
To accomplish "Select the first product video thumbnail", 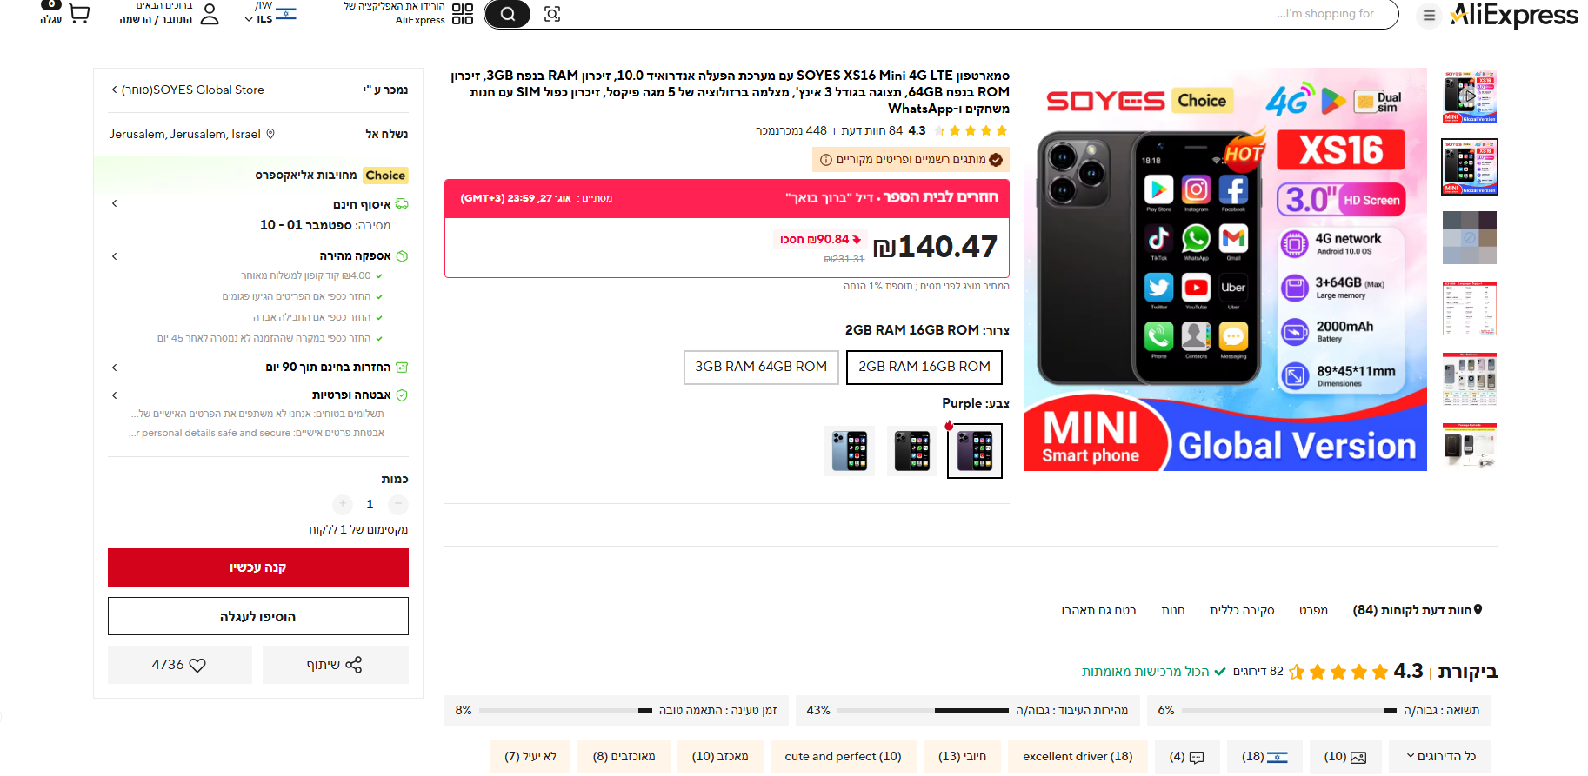I will (1470, 96).
